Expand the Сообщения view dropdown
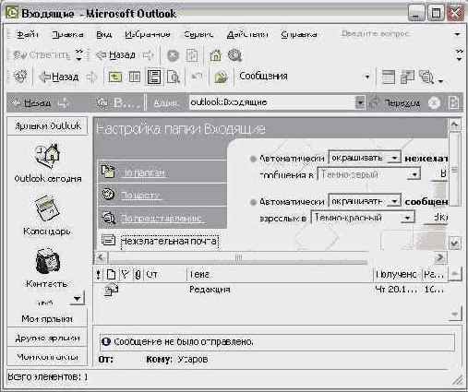 [x=366, y=77]
